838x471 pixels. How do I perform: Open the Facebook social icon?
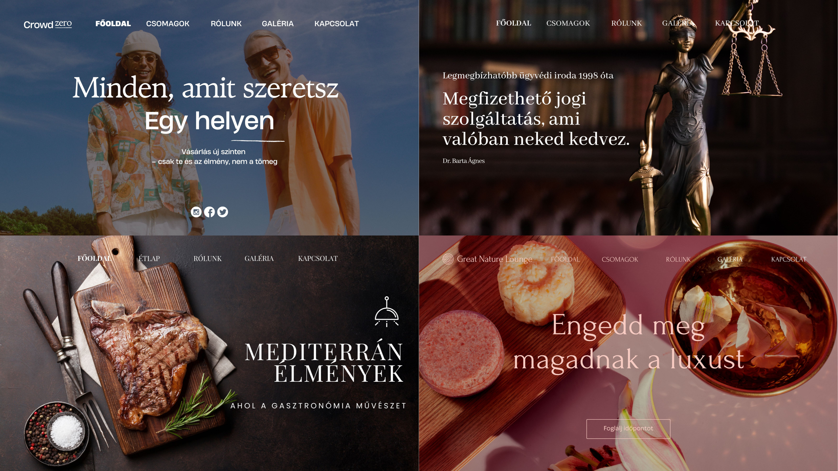pyautogui.click(x=210, y=212)
